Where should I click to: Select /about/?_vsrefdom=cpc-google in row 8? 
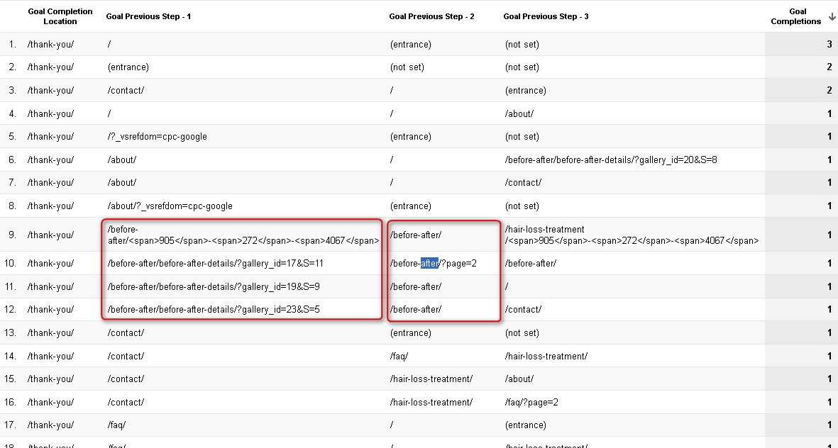click(x=170, y=206)
